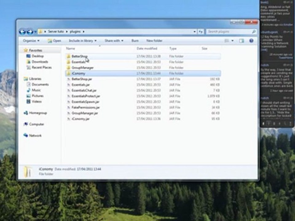Sort by the Name column header
This screenshot has width=295, height=221.
(x=71, y=48)
